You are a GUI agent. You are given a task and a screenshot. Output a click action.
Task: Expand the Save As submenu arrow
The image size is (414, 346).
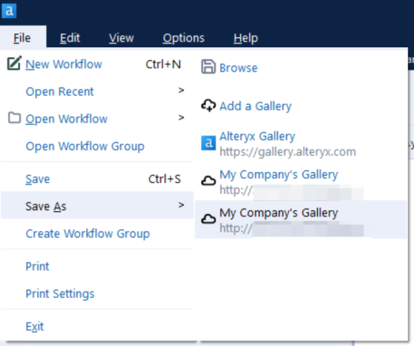[x=181, y=205]
